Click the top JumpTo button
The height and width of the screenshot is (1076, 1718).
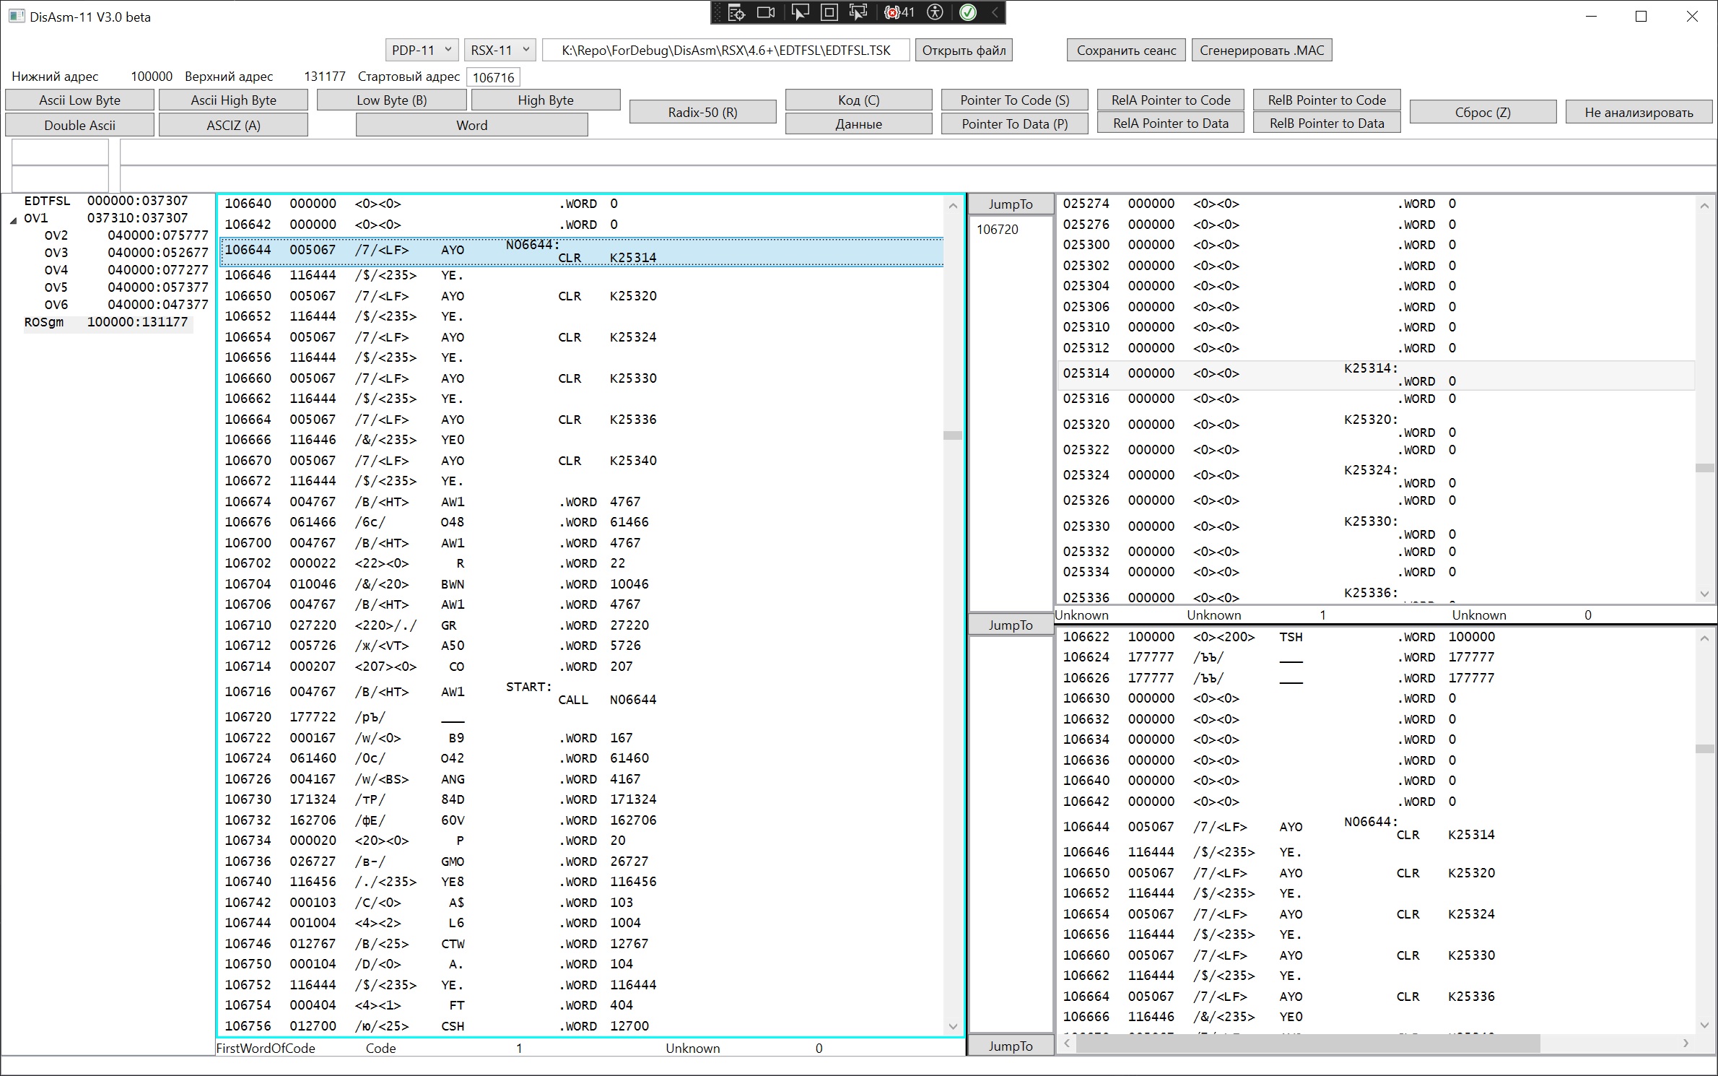[1010, 204]
